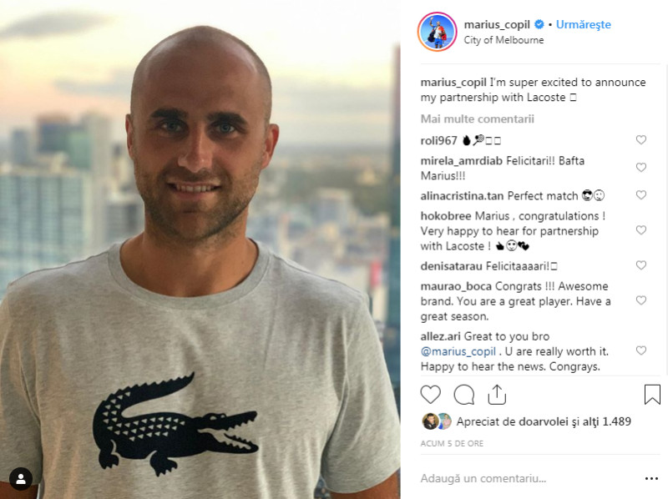Open the @marius_copil mention link
Screen dimensions: 668x499
tap(458, 351)
